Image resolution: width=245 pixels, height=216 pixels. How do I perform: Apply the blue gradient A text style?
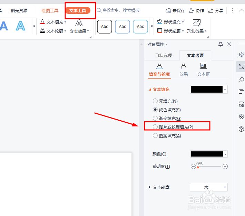pos(4,26)
